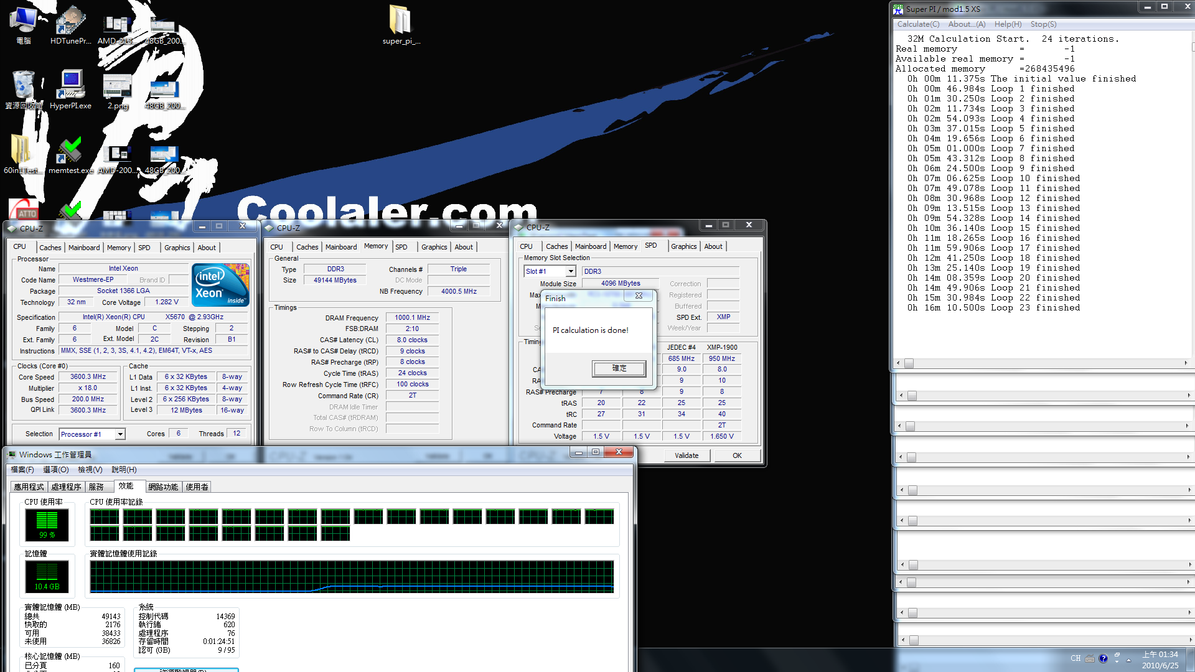Screen dimensions: 1195x672
Task: Open the 檢視(V) menu in Task Manager
Action: 90,470
